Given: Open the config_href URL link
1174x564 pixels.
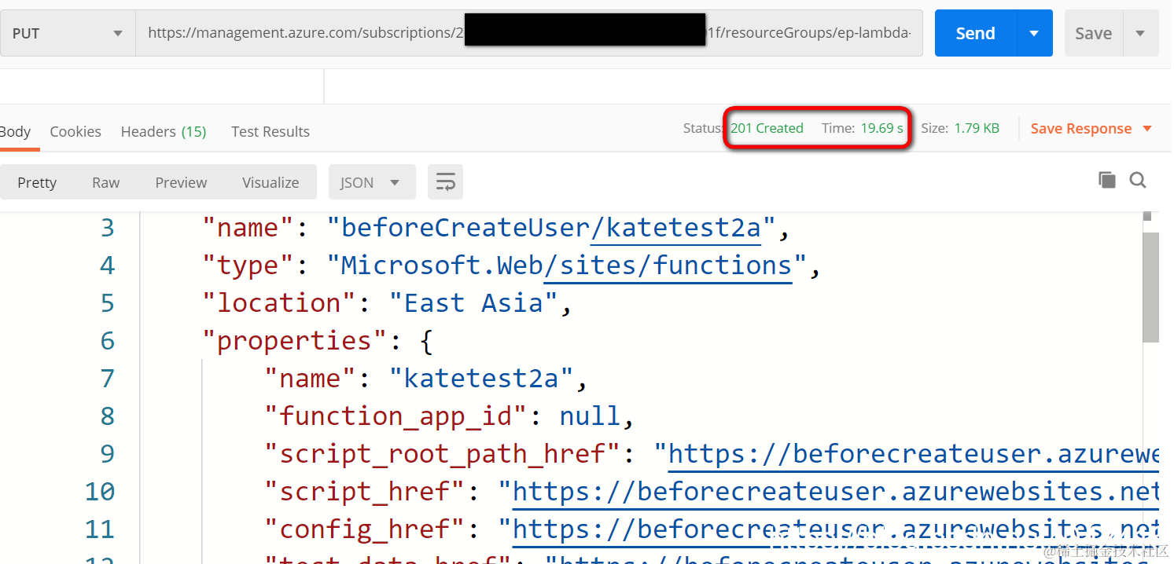Looking at the screenshot, I should pyautogui.click(x=836, y=529).
